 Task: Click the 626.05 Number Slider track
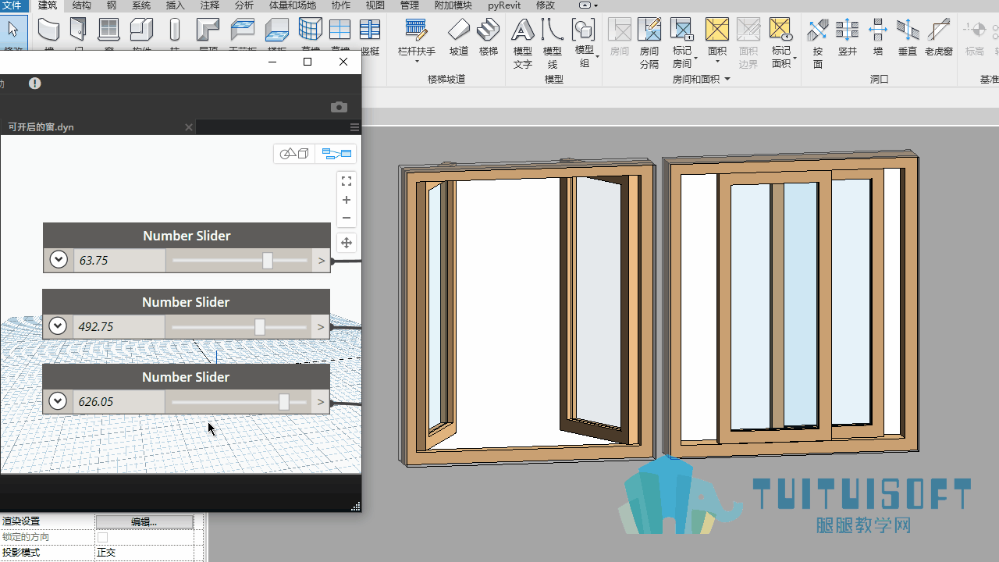point(240,402)
